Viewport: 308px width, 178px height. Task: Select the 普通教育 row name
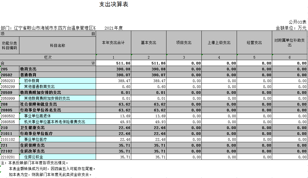pos(57,75)
